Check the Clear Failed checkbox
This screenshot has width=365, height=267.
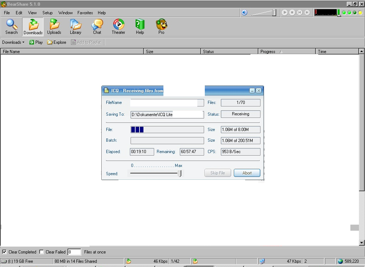click(x=41, y=252)
